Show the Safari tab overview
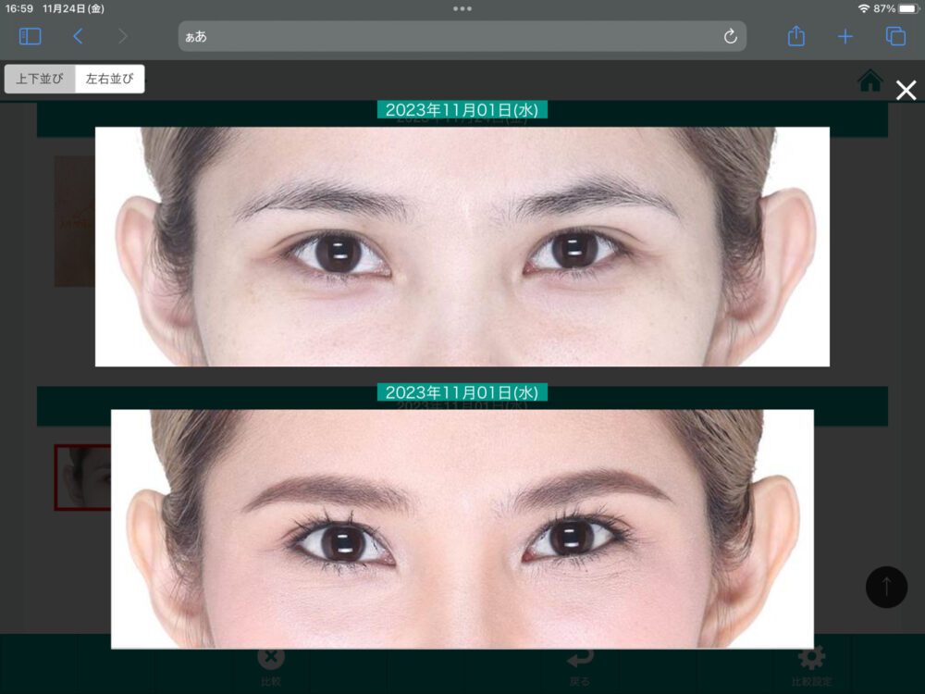The height and width of the screenshot is (694, 925). pos(894,36)
